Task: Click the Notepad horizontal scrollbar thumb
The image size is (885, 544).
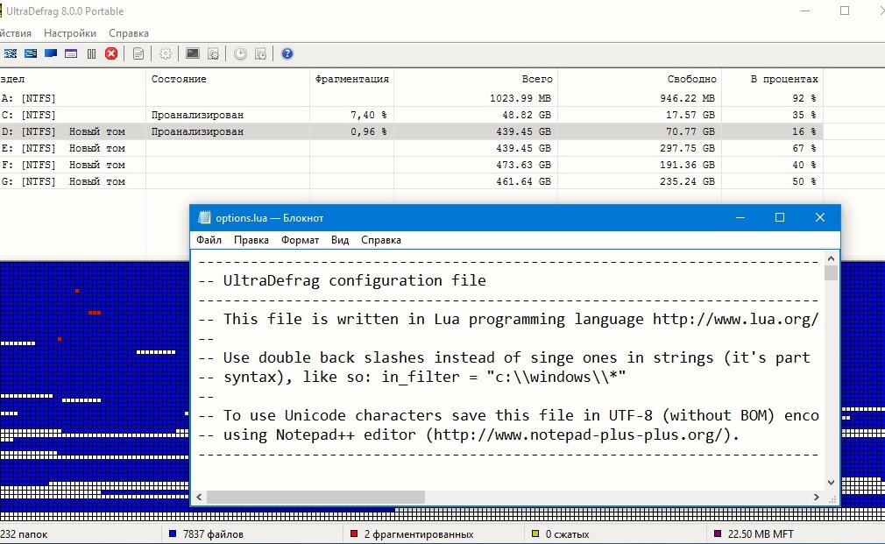Action: [315, 498]
